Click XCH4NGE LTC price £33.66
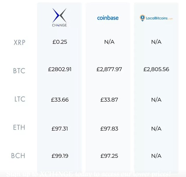The width and height of the screenshot is (186, 177). [60, 100]
